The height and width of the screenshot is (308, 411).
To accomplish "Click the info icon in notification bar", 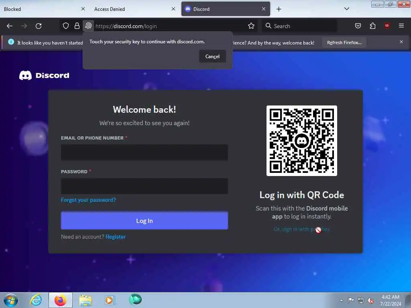I will [11, 42].
